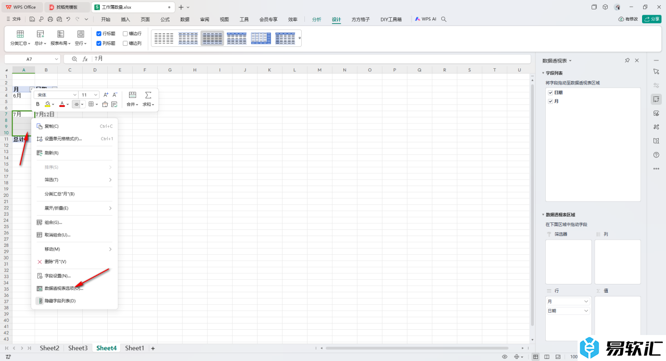Click the fx insert function icon
The width and height of the screenshot is (666, 361).
click(86, 59)
